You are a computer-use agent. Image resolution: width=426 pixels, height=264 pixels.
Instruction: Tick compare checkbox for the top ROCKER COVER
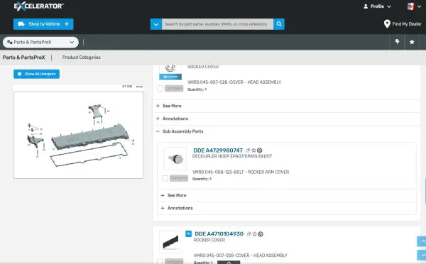pos(160,88)
